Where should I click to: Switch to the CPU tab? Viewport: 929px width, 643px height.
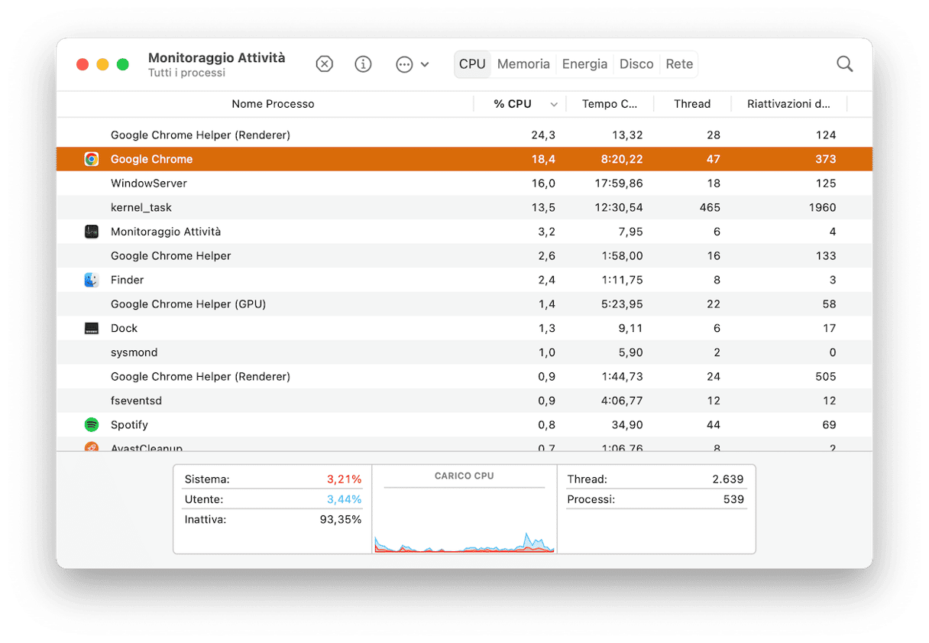[x=472, y=64]
